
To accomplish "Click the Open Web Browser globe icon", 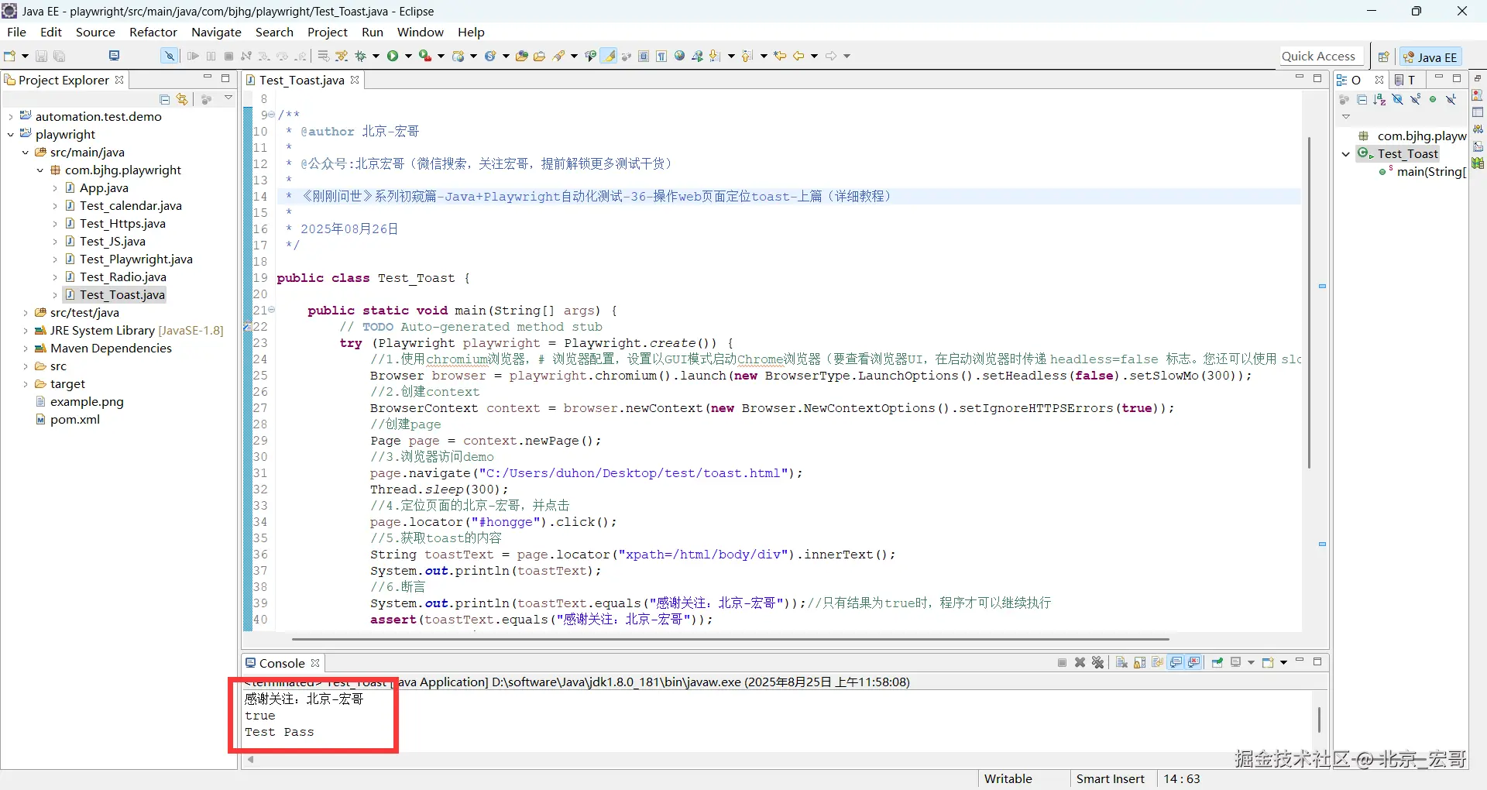I will pos(679,56).
